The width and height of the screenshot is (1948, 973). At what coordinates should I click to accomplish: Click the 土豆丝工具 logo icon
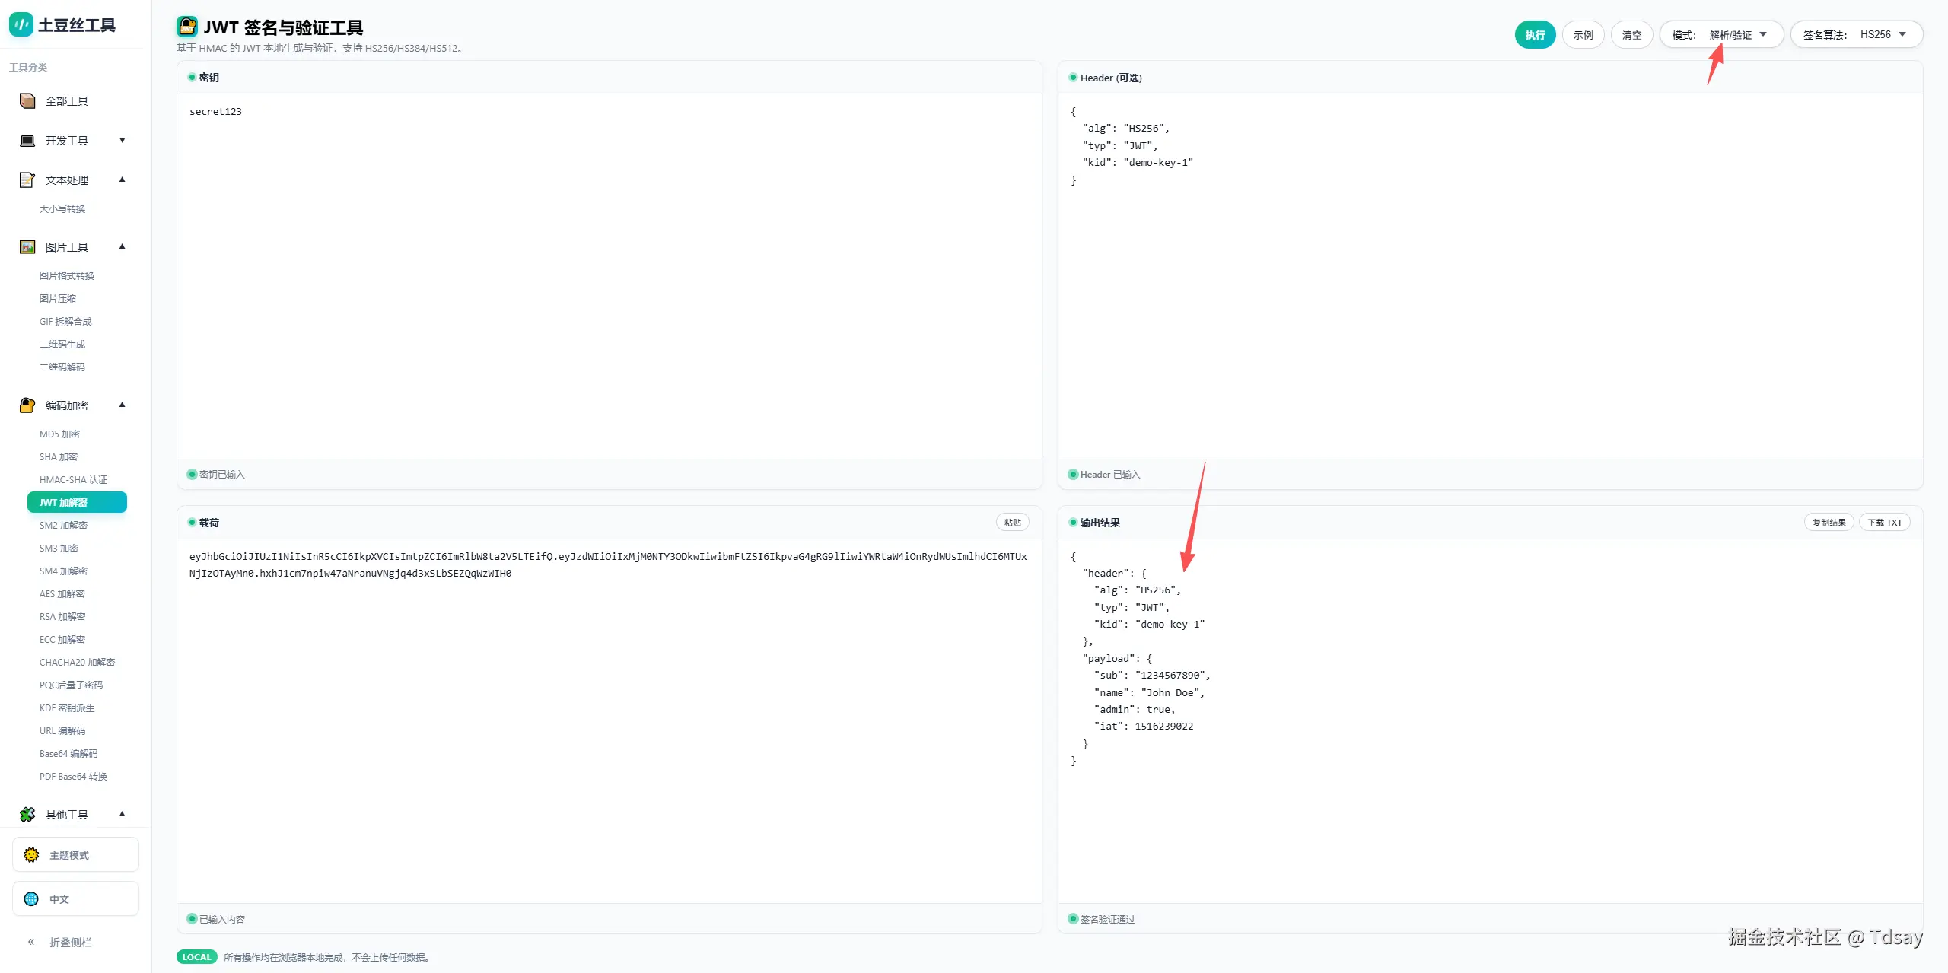[21, 24]
